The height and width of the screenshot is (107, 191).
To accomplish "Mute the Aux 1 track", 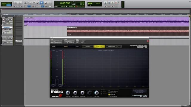I will [11, 39].
